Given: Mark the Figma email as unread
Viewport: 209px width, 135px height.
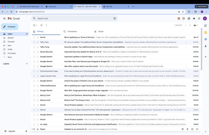Looking at the screenshot, I should pos(192,129).
